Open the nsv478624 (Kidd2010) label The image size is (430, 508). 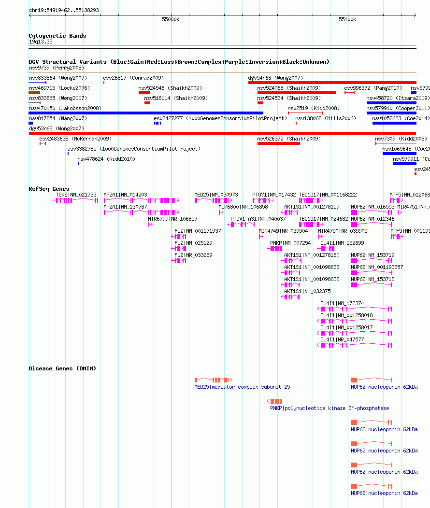coord(106,159)
